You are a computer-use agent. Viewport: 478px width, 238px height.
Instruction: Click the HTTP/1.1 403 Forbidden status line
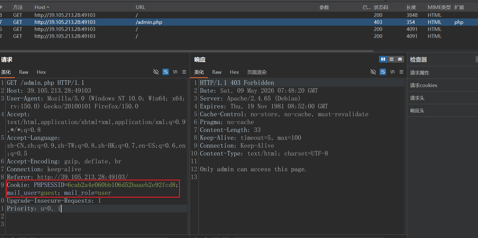pyautogui.click(x=237, y=83)
